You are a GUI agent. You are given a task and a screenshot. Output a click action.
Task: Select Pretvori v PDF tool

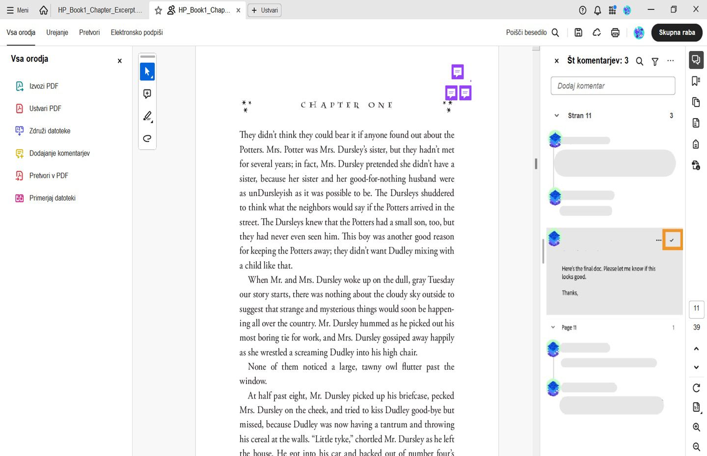tap(42, 176)
